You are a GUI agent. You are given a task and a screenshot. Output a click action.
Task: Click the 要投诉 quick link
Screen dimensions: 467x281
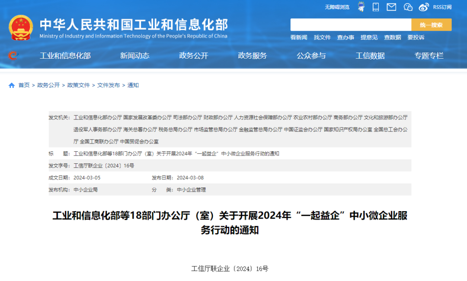pyautogui.click(x=416, y=37)
